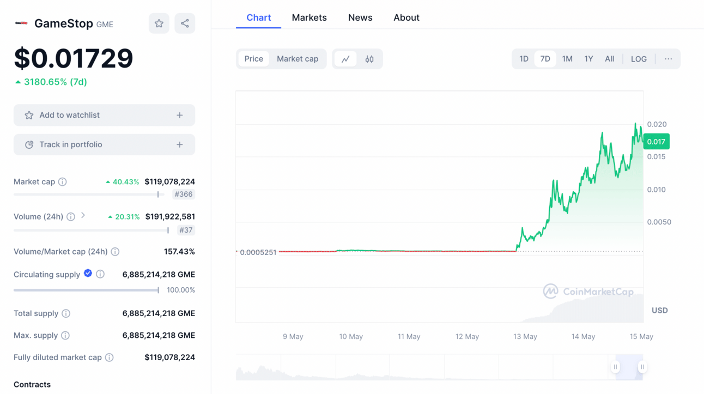The width and height of the screenshot is (704, 394).
Task: Switch chart to Market cap mode
Action: 298,59
